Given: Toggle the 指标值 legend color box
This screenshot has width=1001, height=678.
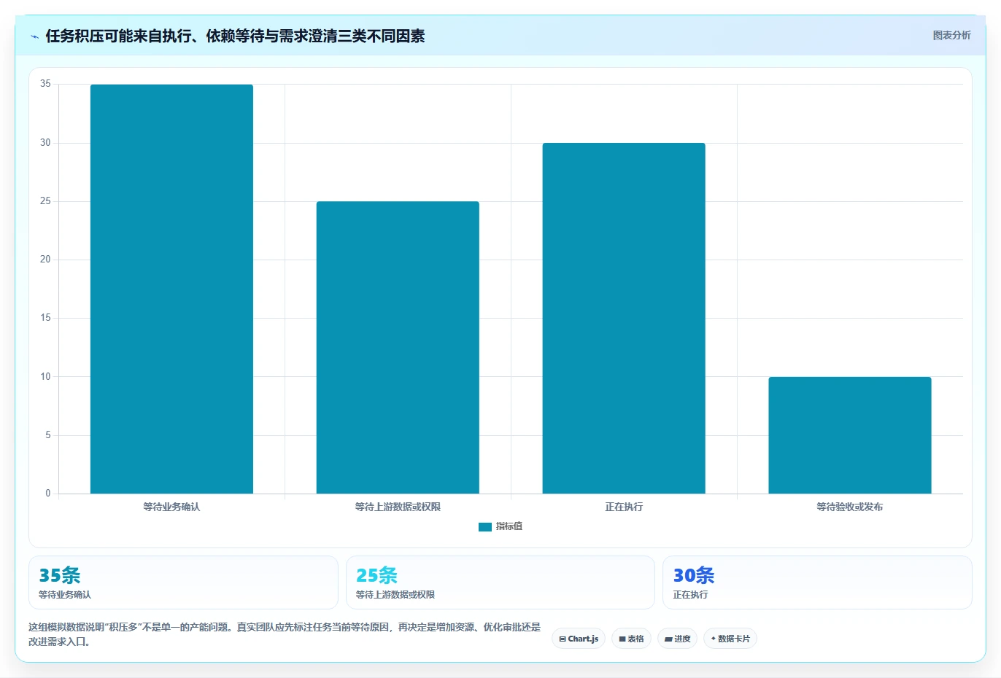Looking at the screenshot, I should [485, 526].
